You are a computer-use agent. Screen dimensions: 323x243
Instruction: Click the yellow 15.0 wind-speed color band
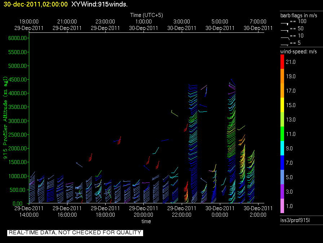tap(282, 105)
